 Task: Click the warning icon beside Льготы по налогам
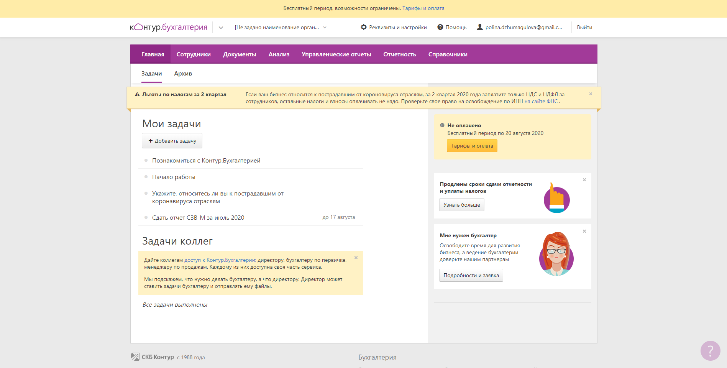137,95
